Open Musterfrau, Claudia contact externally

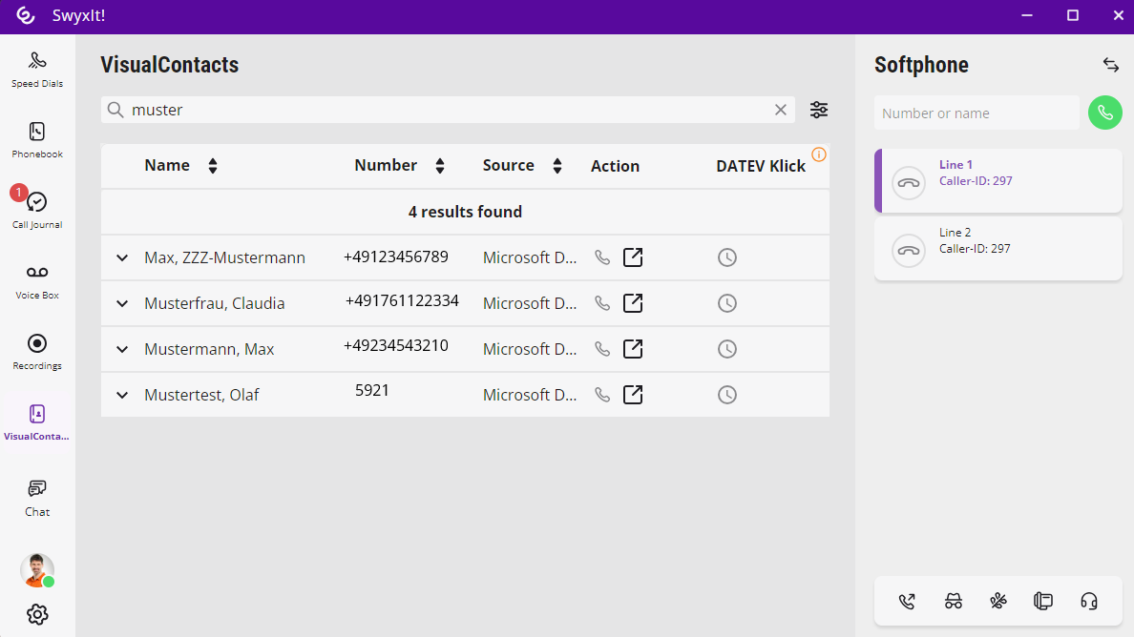coord(633,302)
